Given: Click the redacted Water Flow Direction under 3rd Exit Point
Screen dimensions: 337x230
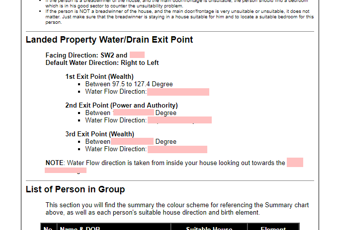Looking at the screenshot, I should coord(177,149).
